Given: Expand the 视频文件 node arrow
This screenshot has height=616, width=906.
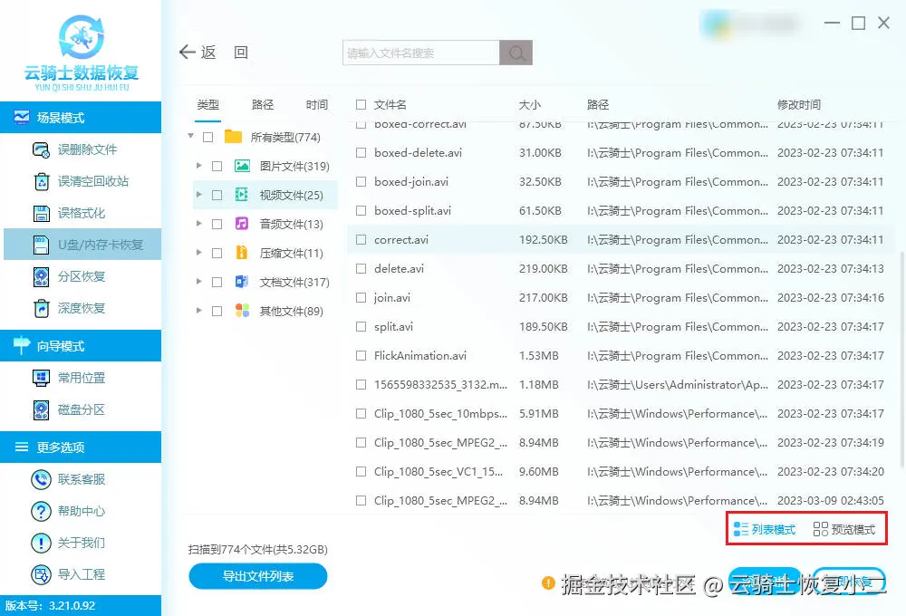Looking at the screenshot, I should pos(199,195).
